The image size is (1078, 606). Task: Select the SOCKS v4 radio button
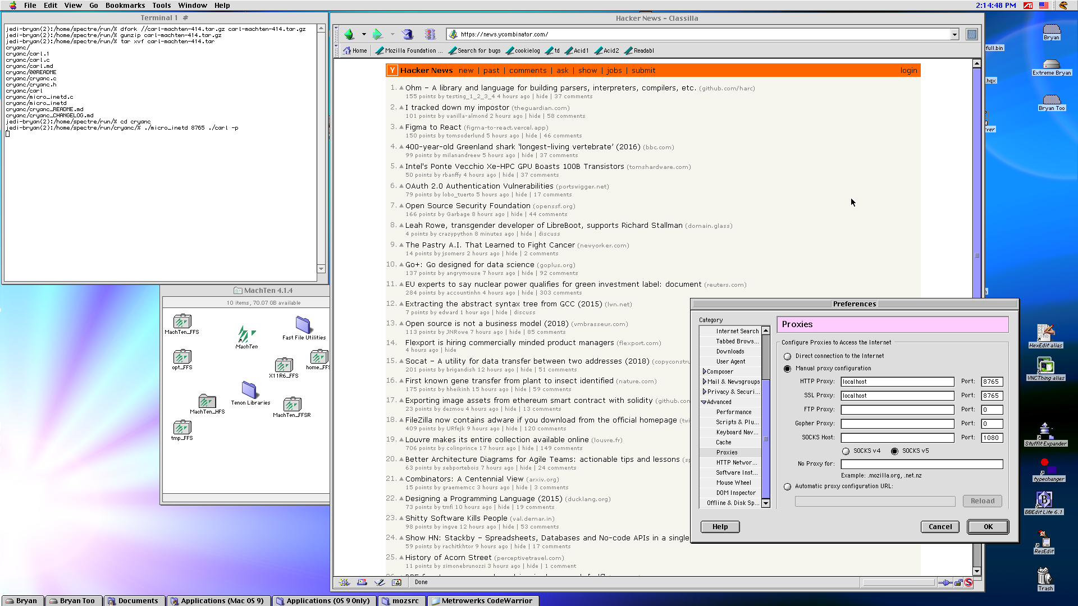pyautogui.click(x=846, y=451)
